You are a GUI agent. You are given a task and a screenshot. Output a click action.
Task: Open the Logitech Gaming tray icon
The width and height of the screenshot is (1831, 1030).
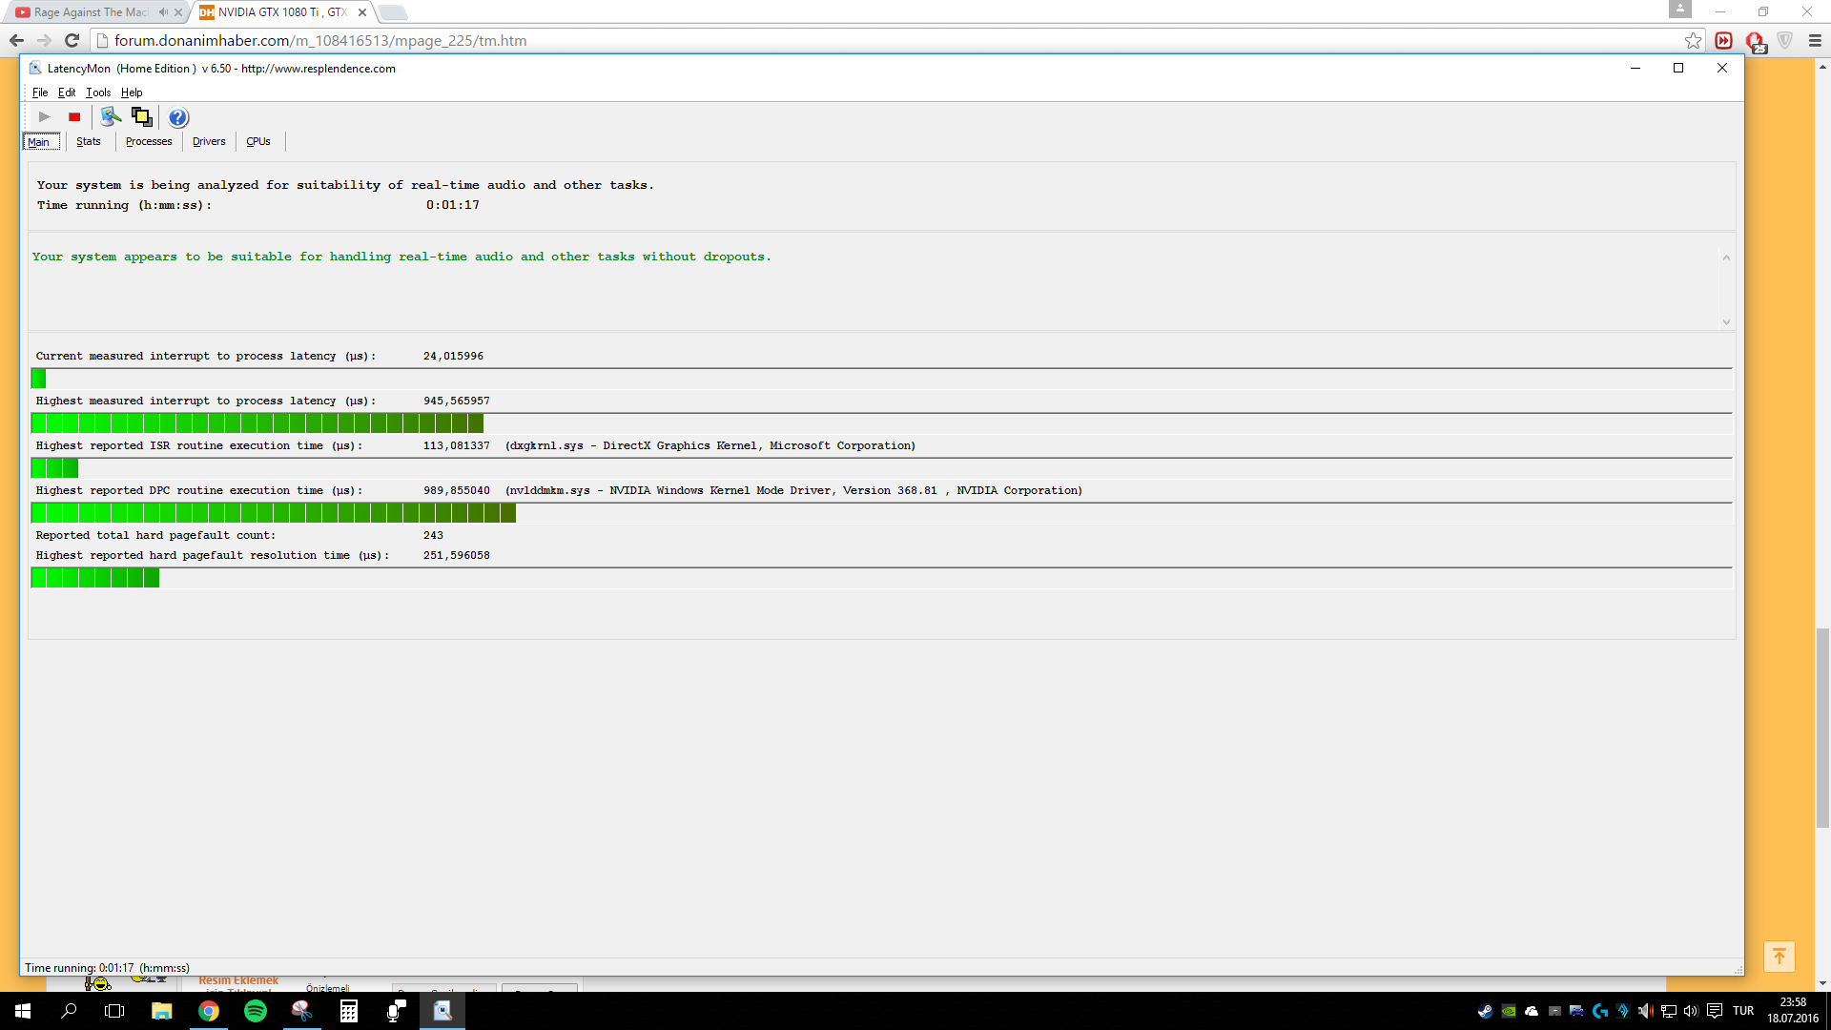pos(1600,1011)
